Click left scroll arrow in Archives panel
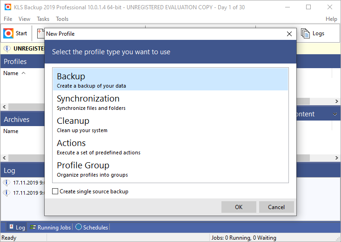The image size is (341, 242). pyautogui.click(x=4, y=158)
